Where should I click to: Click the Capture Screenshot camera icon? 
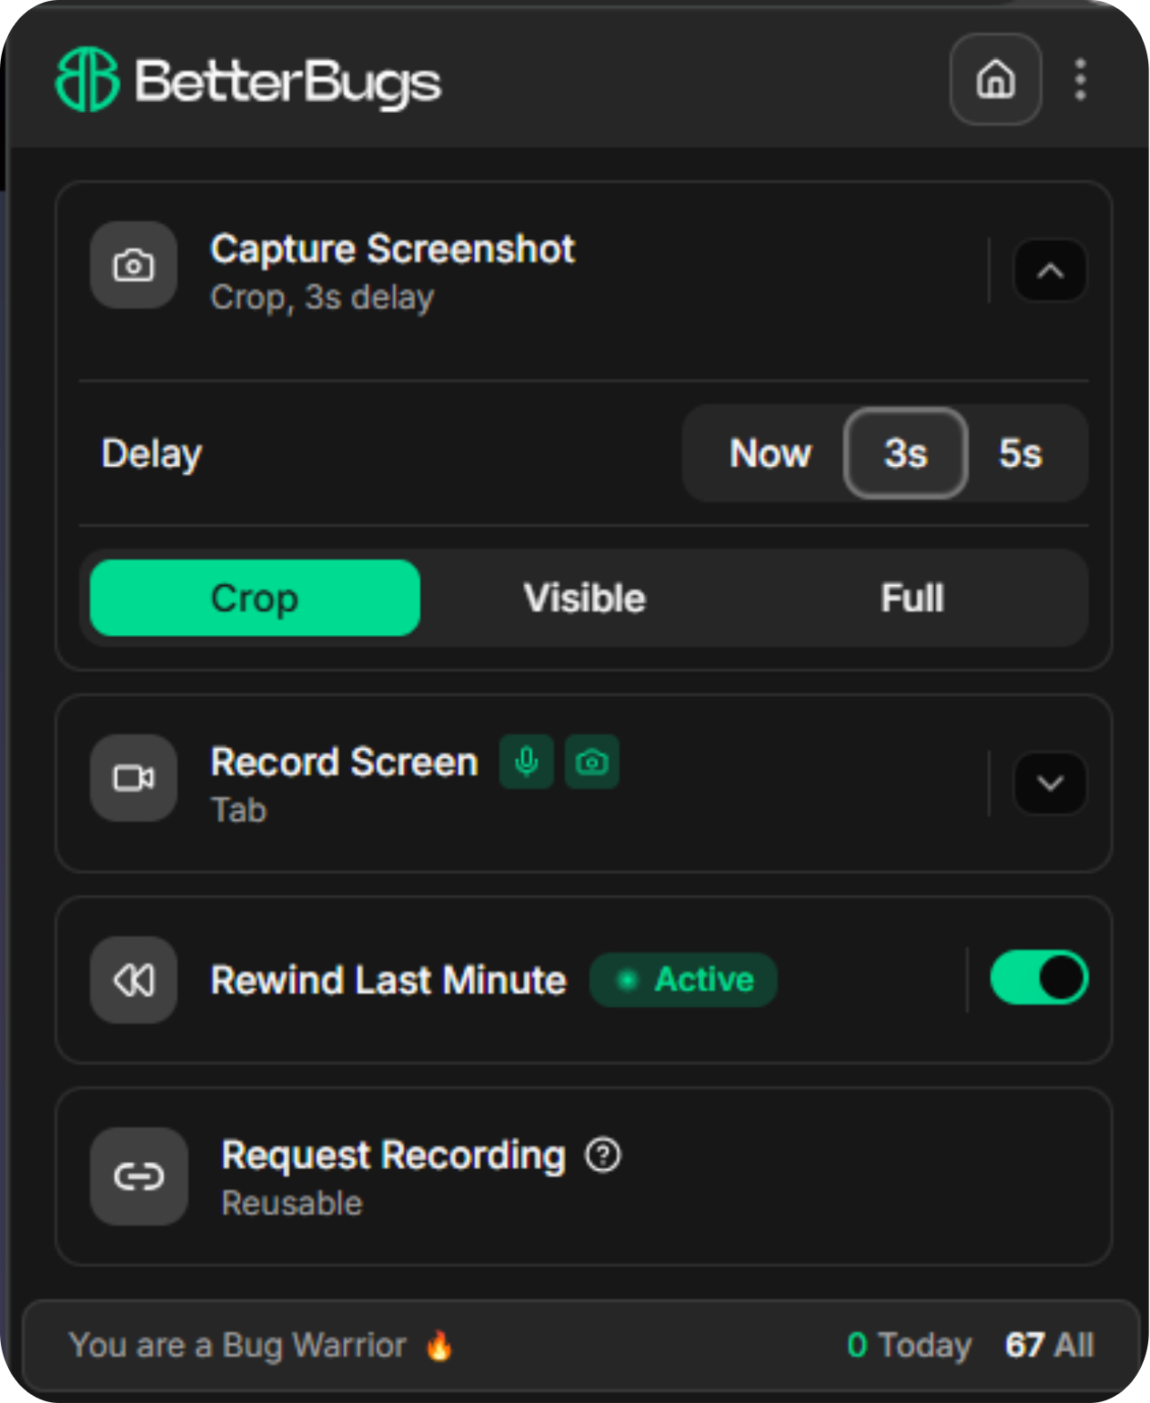click(x=133, y=265)
